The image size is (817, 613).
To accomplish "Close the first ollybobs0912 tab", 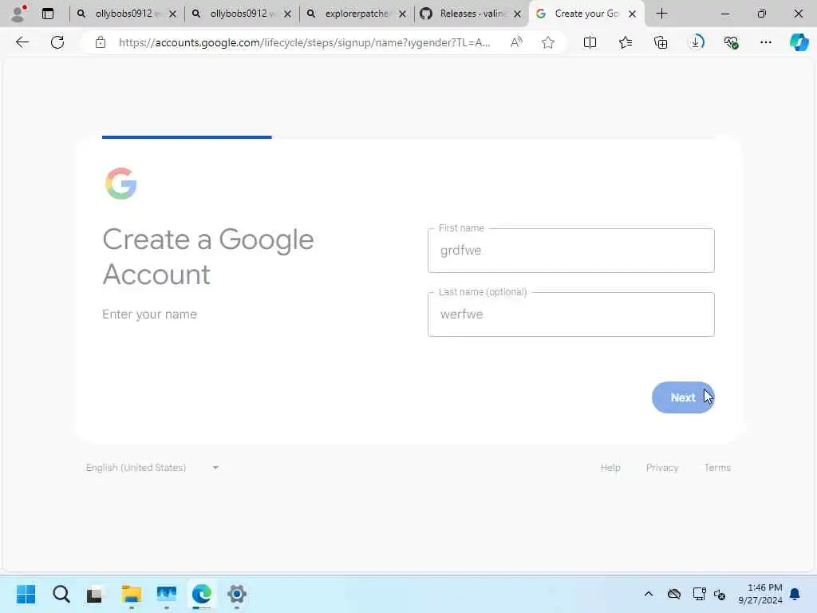I will (x=172, y=14).
